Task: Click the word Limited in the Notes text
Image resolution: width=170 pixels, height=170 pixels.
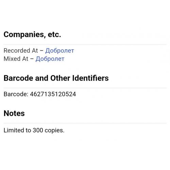Action: (14, 130)
